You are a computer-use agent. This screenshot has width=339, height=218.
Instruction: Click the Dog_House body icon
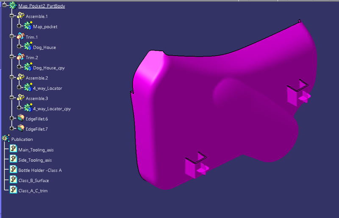point(28,46)
